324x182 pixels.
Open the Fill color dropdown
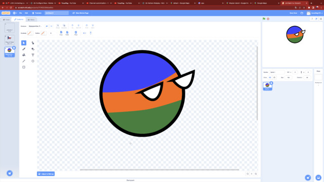[30, 33]
